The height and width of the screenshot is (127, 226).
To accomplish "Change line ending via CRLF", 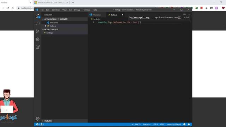I will [162, 125].
